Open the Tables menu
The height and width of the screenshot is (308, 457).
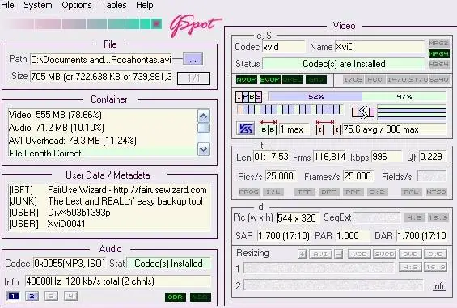pyautogui.click(x=114, y=5)
